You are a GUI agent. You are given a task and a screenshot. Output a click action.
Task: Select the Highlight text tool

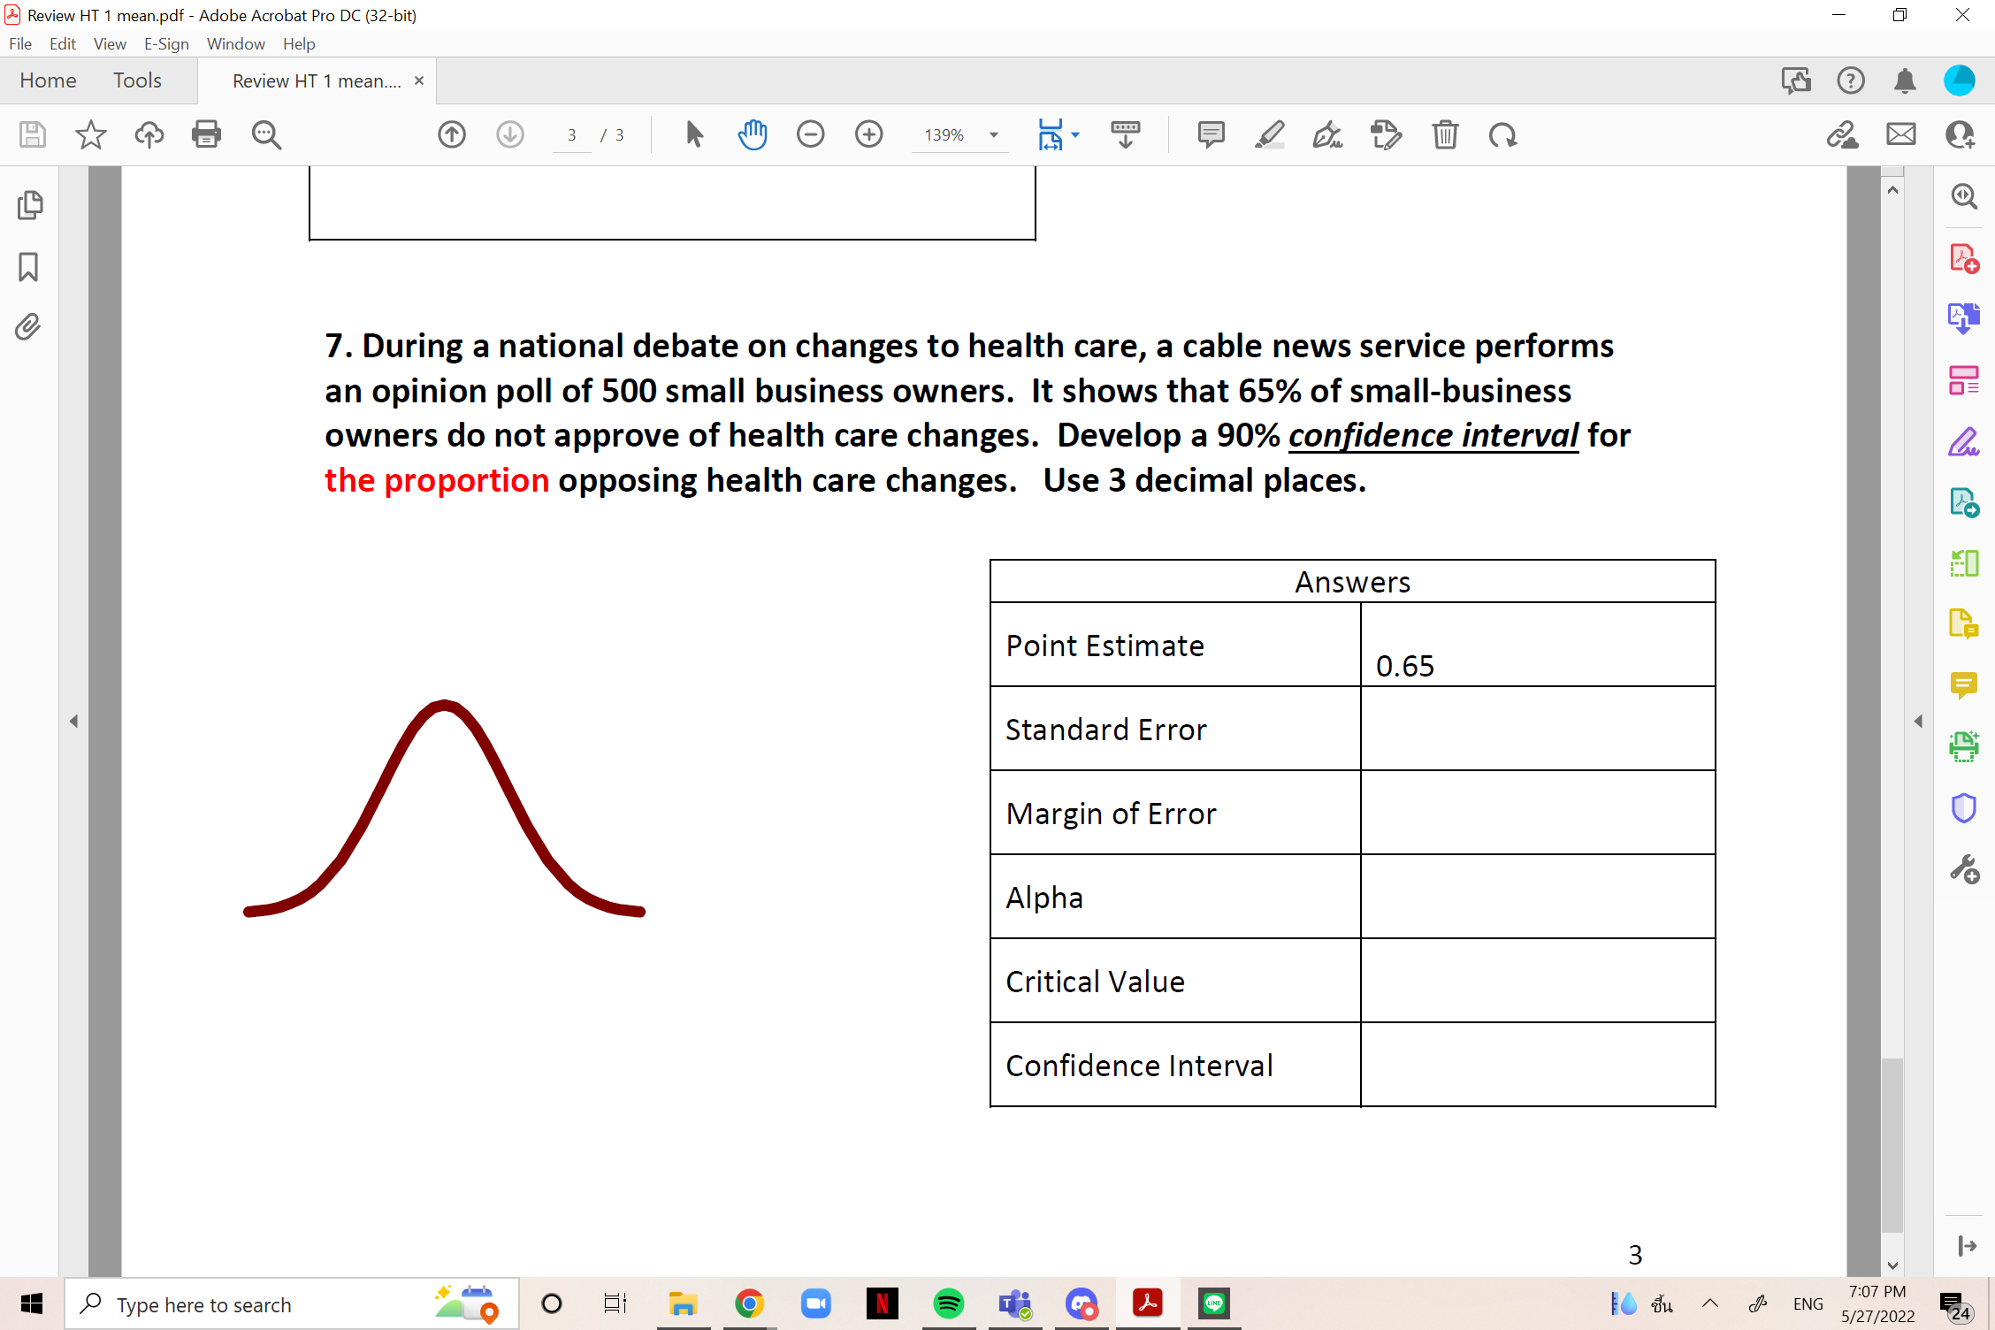[x=1270, y=134]
